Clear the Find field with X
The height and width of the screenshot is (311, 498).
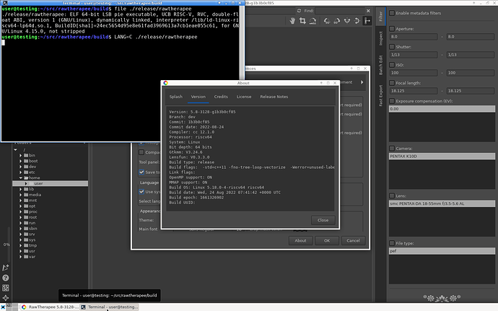368,11
